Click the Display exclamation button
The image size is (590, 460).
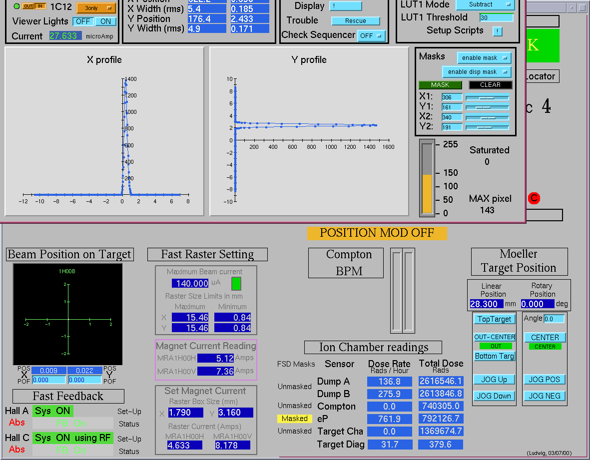(345, 6)
